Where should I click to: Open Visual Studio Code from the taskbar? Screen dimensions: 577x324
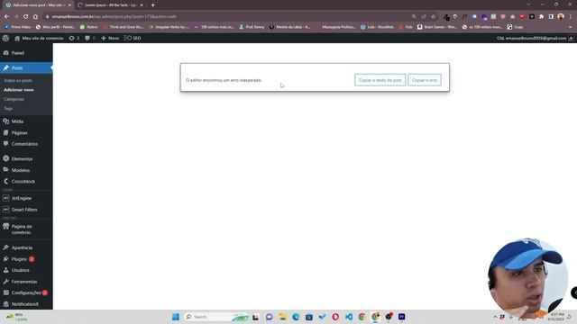[349, 317]
